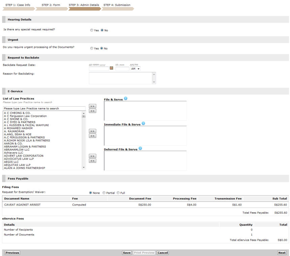Remove practice from Deferred File & Serve list

coord(92,161)
